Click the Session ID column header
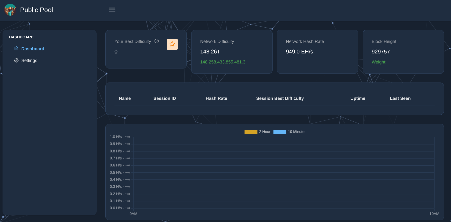 pyautogui.click(x=165, y=98)
